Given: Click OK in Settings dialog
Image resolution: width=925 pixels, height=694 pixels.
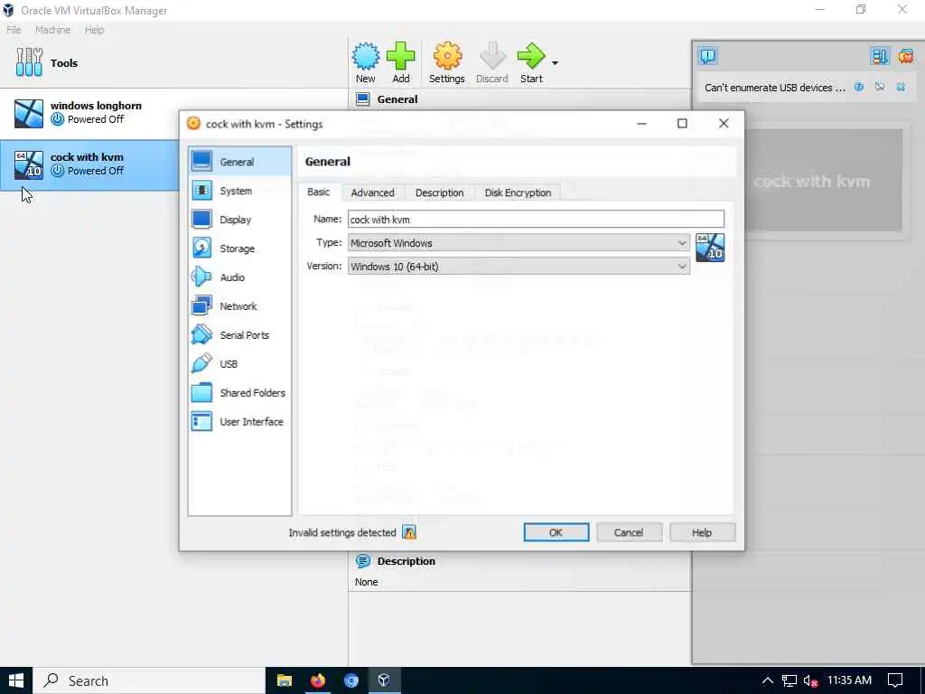Looking at the screenshot, I should tap(556, 532).
